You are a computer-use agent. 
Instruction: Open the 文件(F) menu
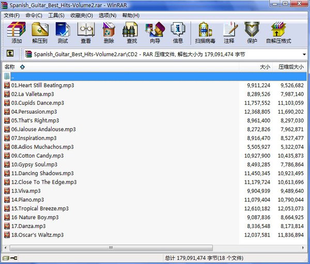pos(12,15)
